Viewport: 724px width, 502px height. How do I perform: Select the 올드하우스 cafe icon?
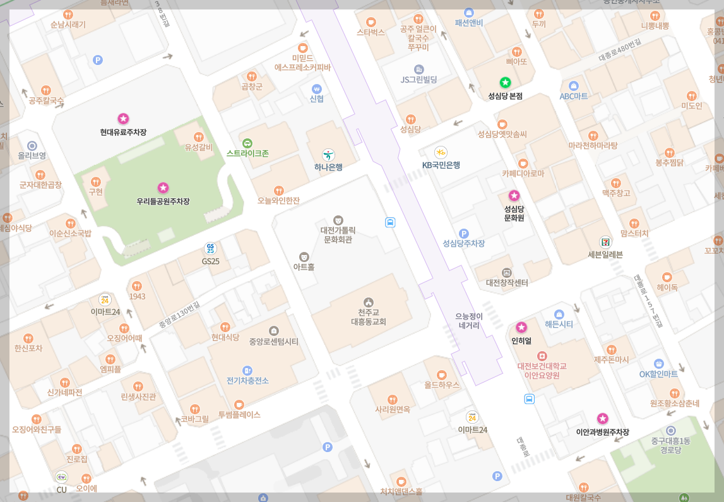pyautogui.click(x=441, y=374)
